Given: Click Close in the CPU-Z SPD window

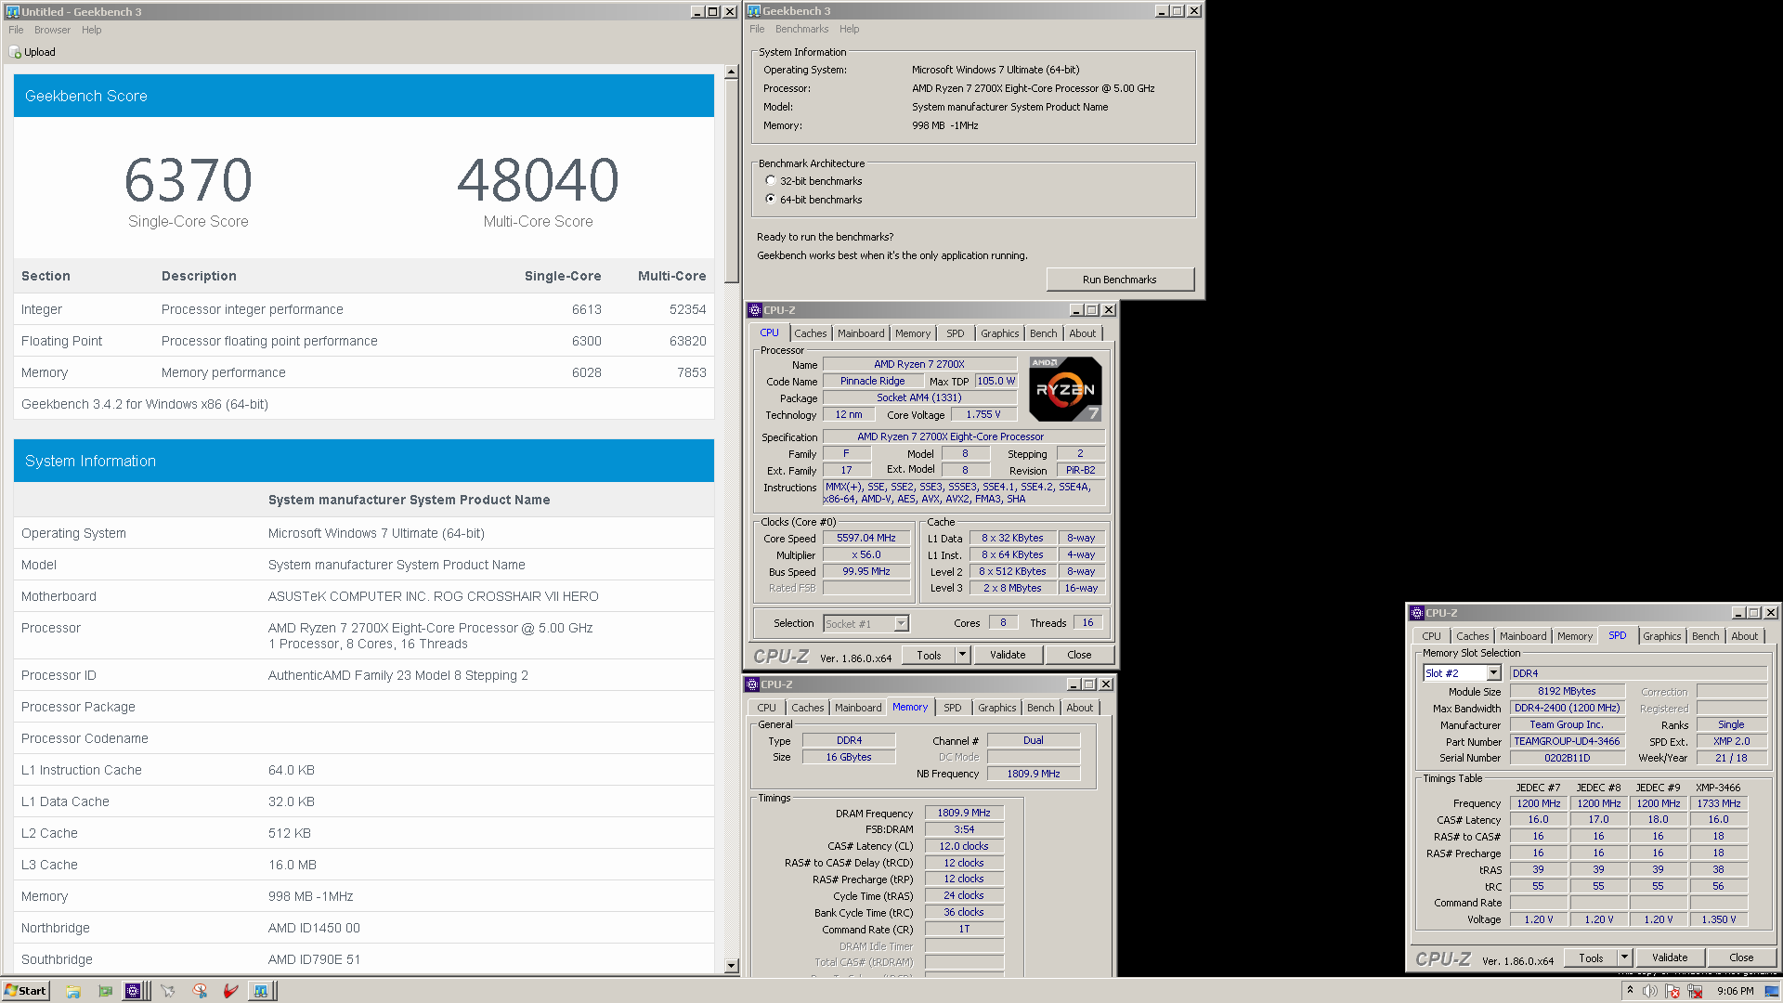Looking at the screenshot, I should (1741, 957).
